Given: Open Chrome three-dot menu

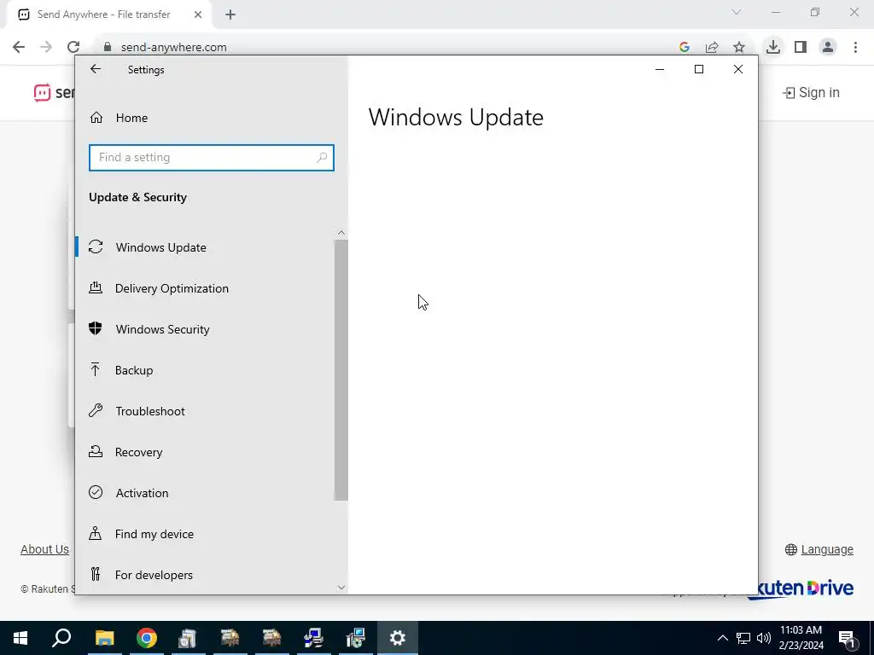Looking at the screenshot, I should click(x=855, y=47).
